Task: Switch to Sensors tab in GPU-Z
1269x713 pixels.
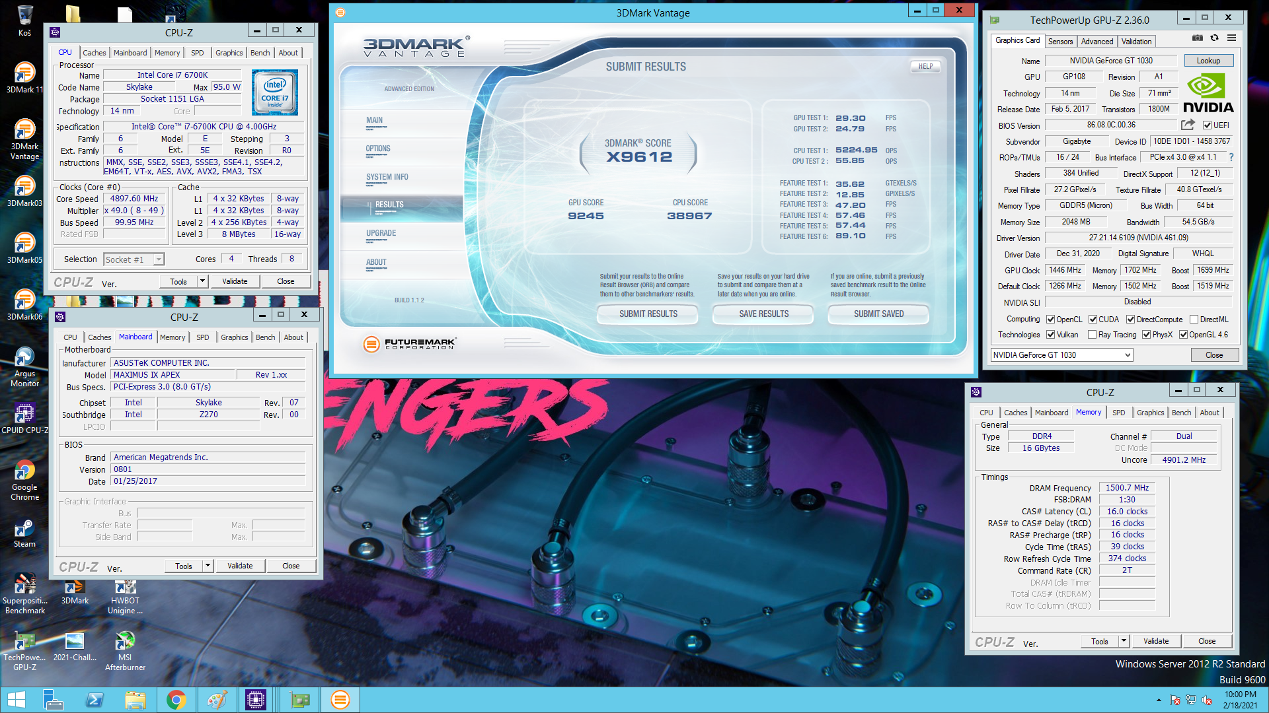Action: (x=1060, y=41)
